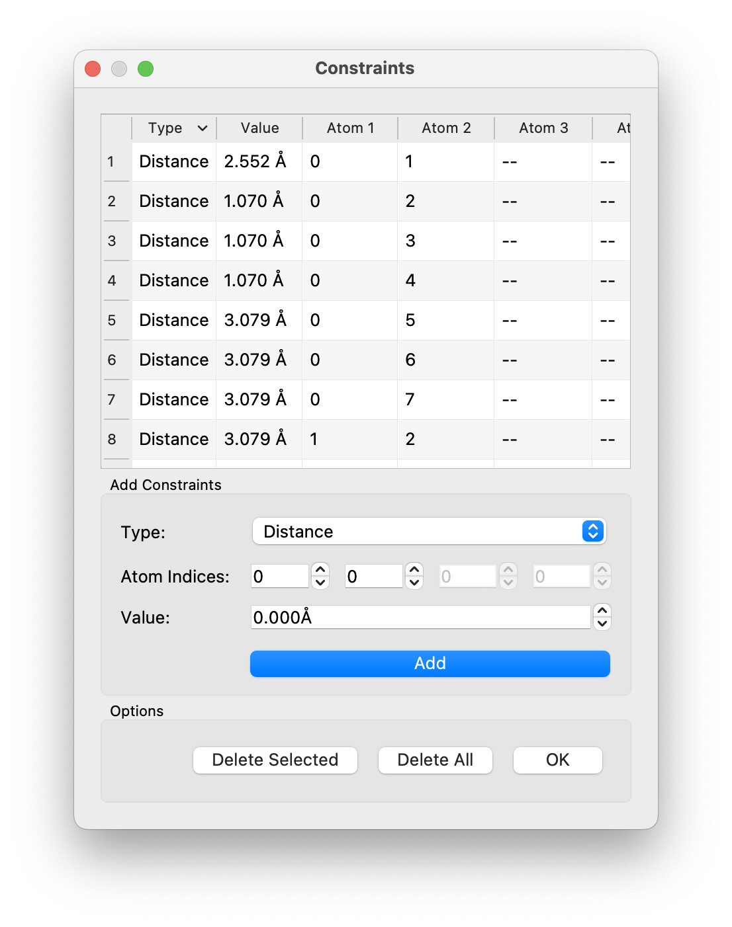Select row header 6 in constraints table
Viewport: 732px width, 927px height.
coord(116,360)
